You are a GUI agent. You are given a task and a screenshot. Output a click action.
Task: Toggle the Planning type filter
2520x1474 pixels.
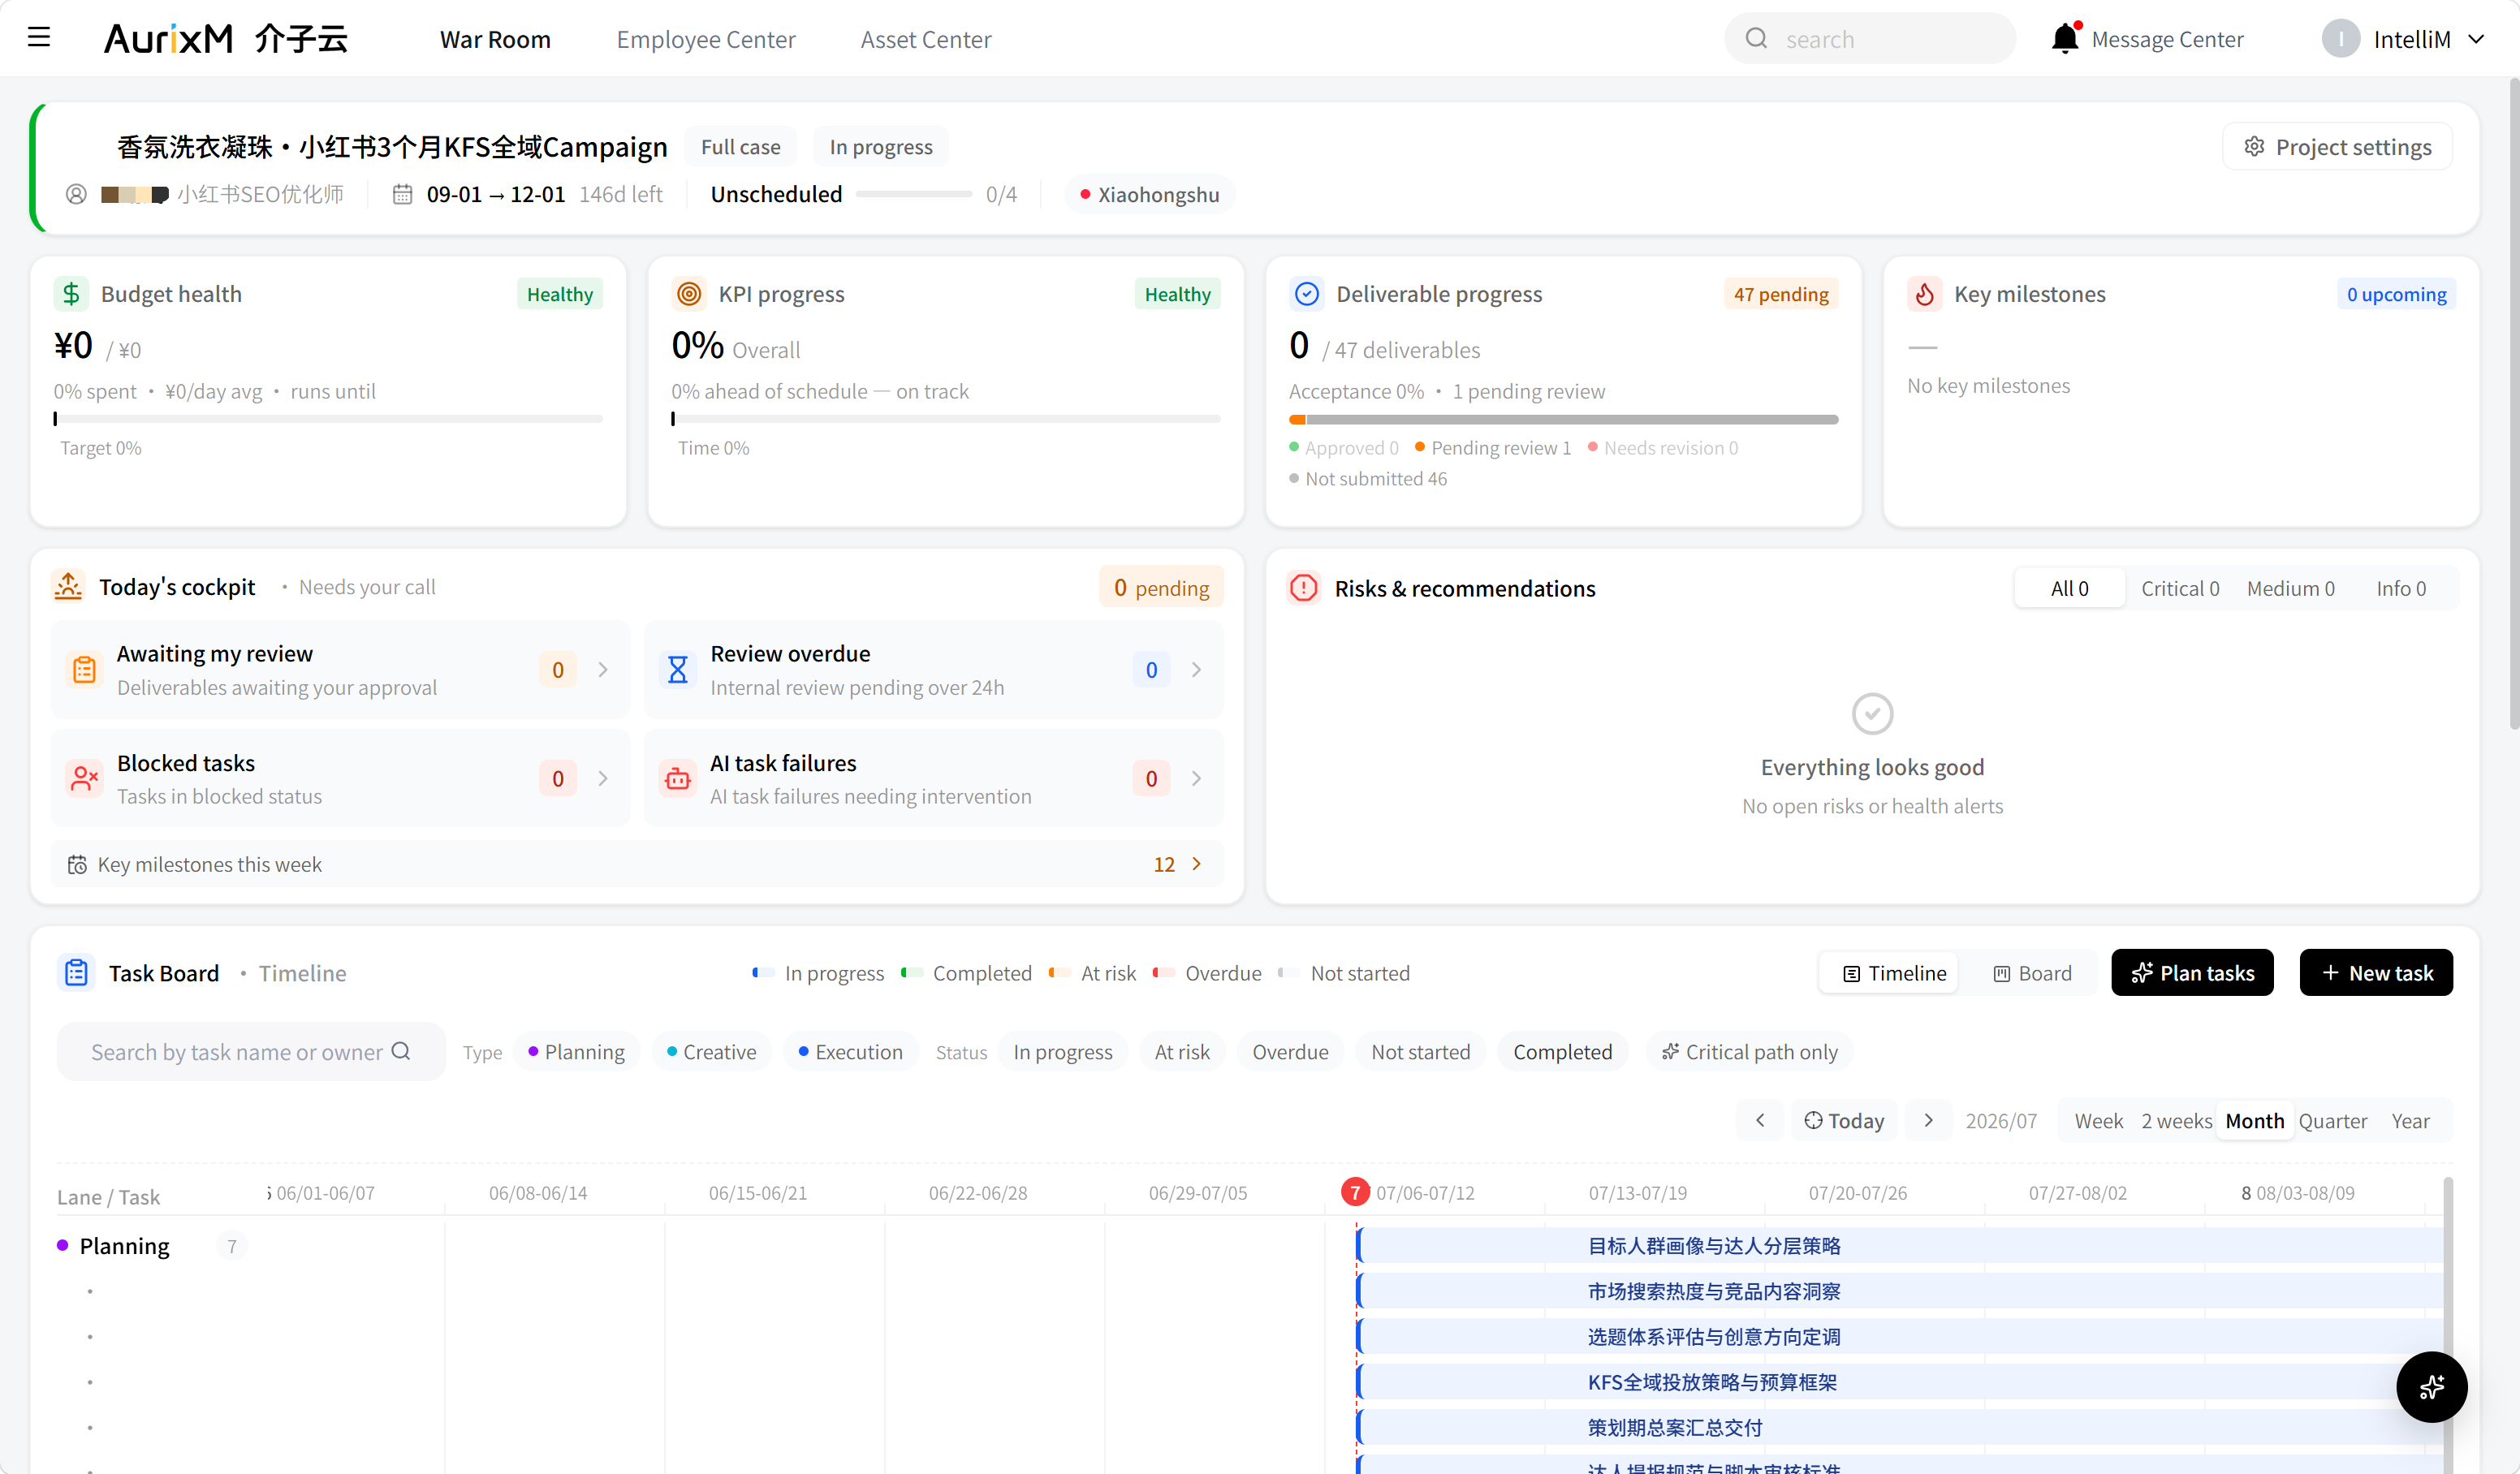(577, 1052)
